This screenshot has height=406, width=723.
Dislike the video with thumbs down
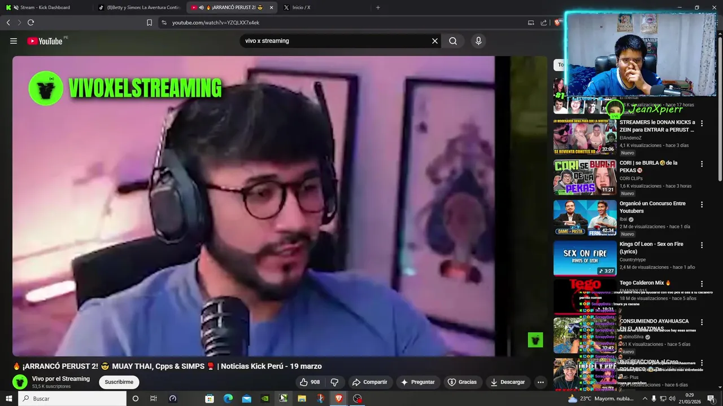click(334, 382)
